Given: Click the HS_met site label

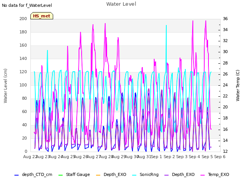Looking at the screenshot, I should click(x=42, y=16).
